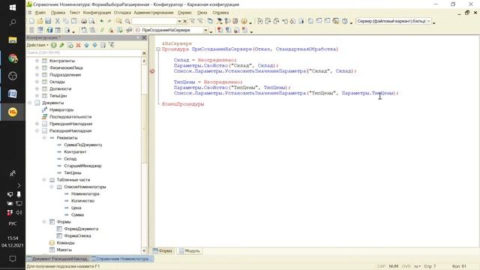Open the 1C application in Windows taskbar

coord(13,112)
